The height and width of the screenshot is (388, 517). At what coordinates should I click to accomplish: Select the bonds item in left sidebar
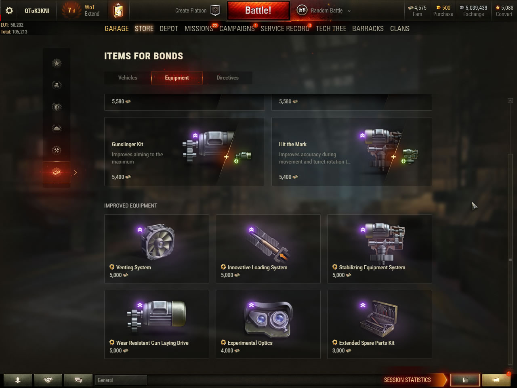tap(57, 172)
